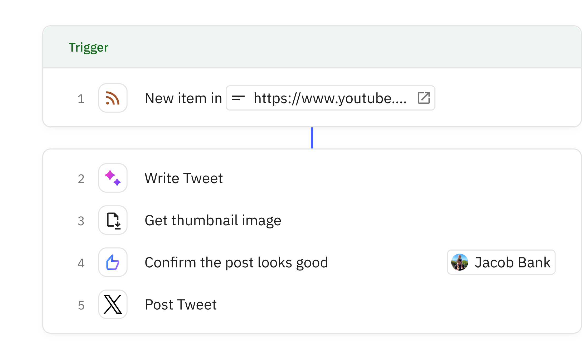Screen dimensions: 582x359
Task: Click the RSS feed trigger icon
Action: point(113,98)
